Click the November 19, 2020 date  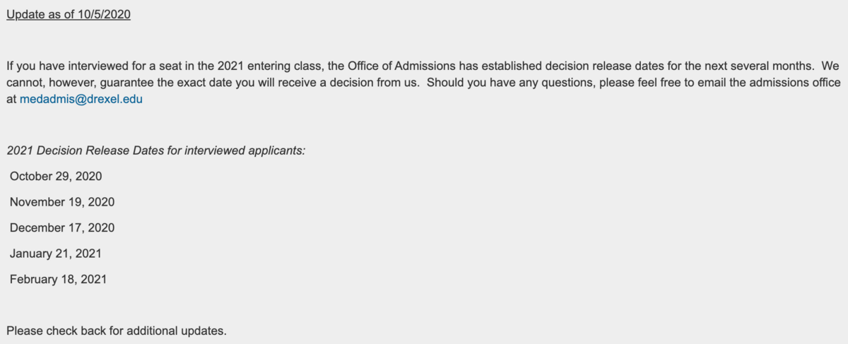[62, 202]
